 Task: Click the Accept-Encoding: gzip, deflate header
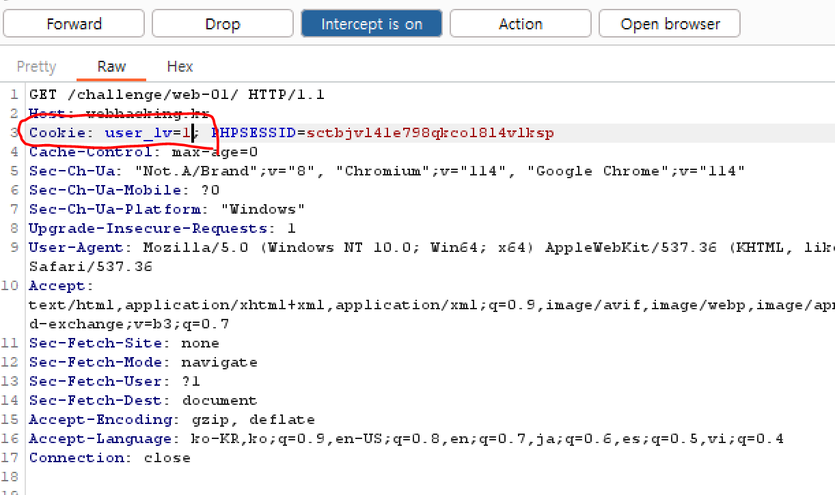172,419
